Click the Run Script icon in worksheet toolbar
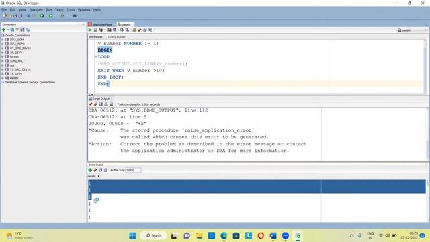Screen dimensions: 430x242 click(x=95, y=30)
